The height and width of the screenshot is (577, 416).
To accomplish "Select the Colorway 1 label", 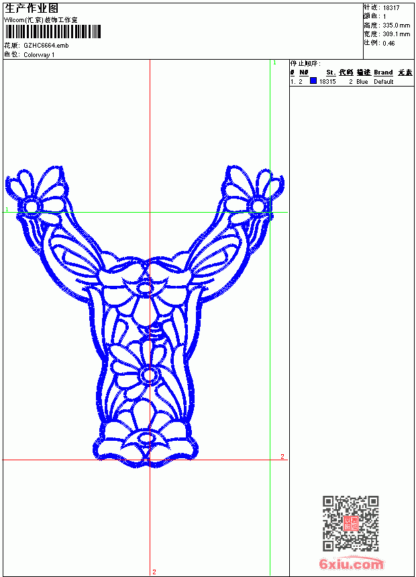I will pyautogui.click(x=39, y=55).
